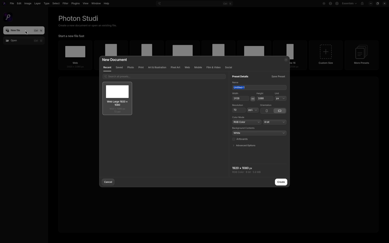Click the Open button in the sidebar
The height and width of the screenshot is (243, 389).
pyautogui.click(x=24, y=40)
